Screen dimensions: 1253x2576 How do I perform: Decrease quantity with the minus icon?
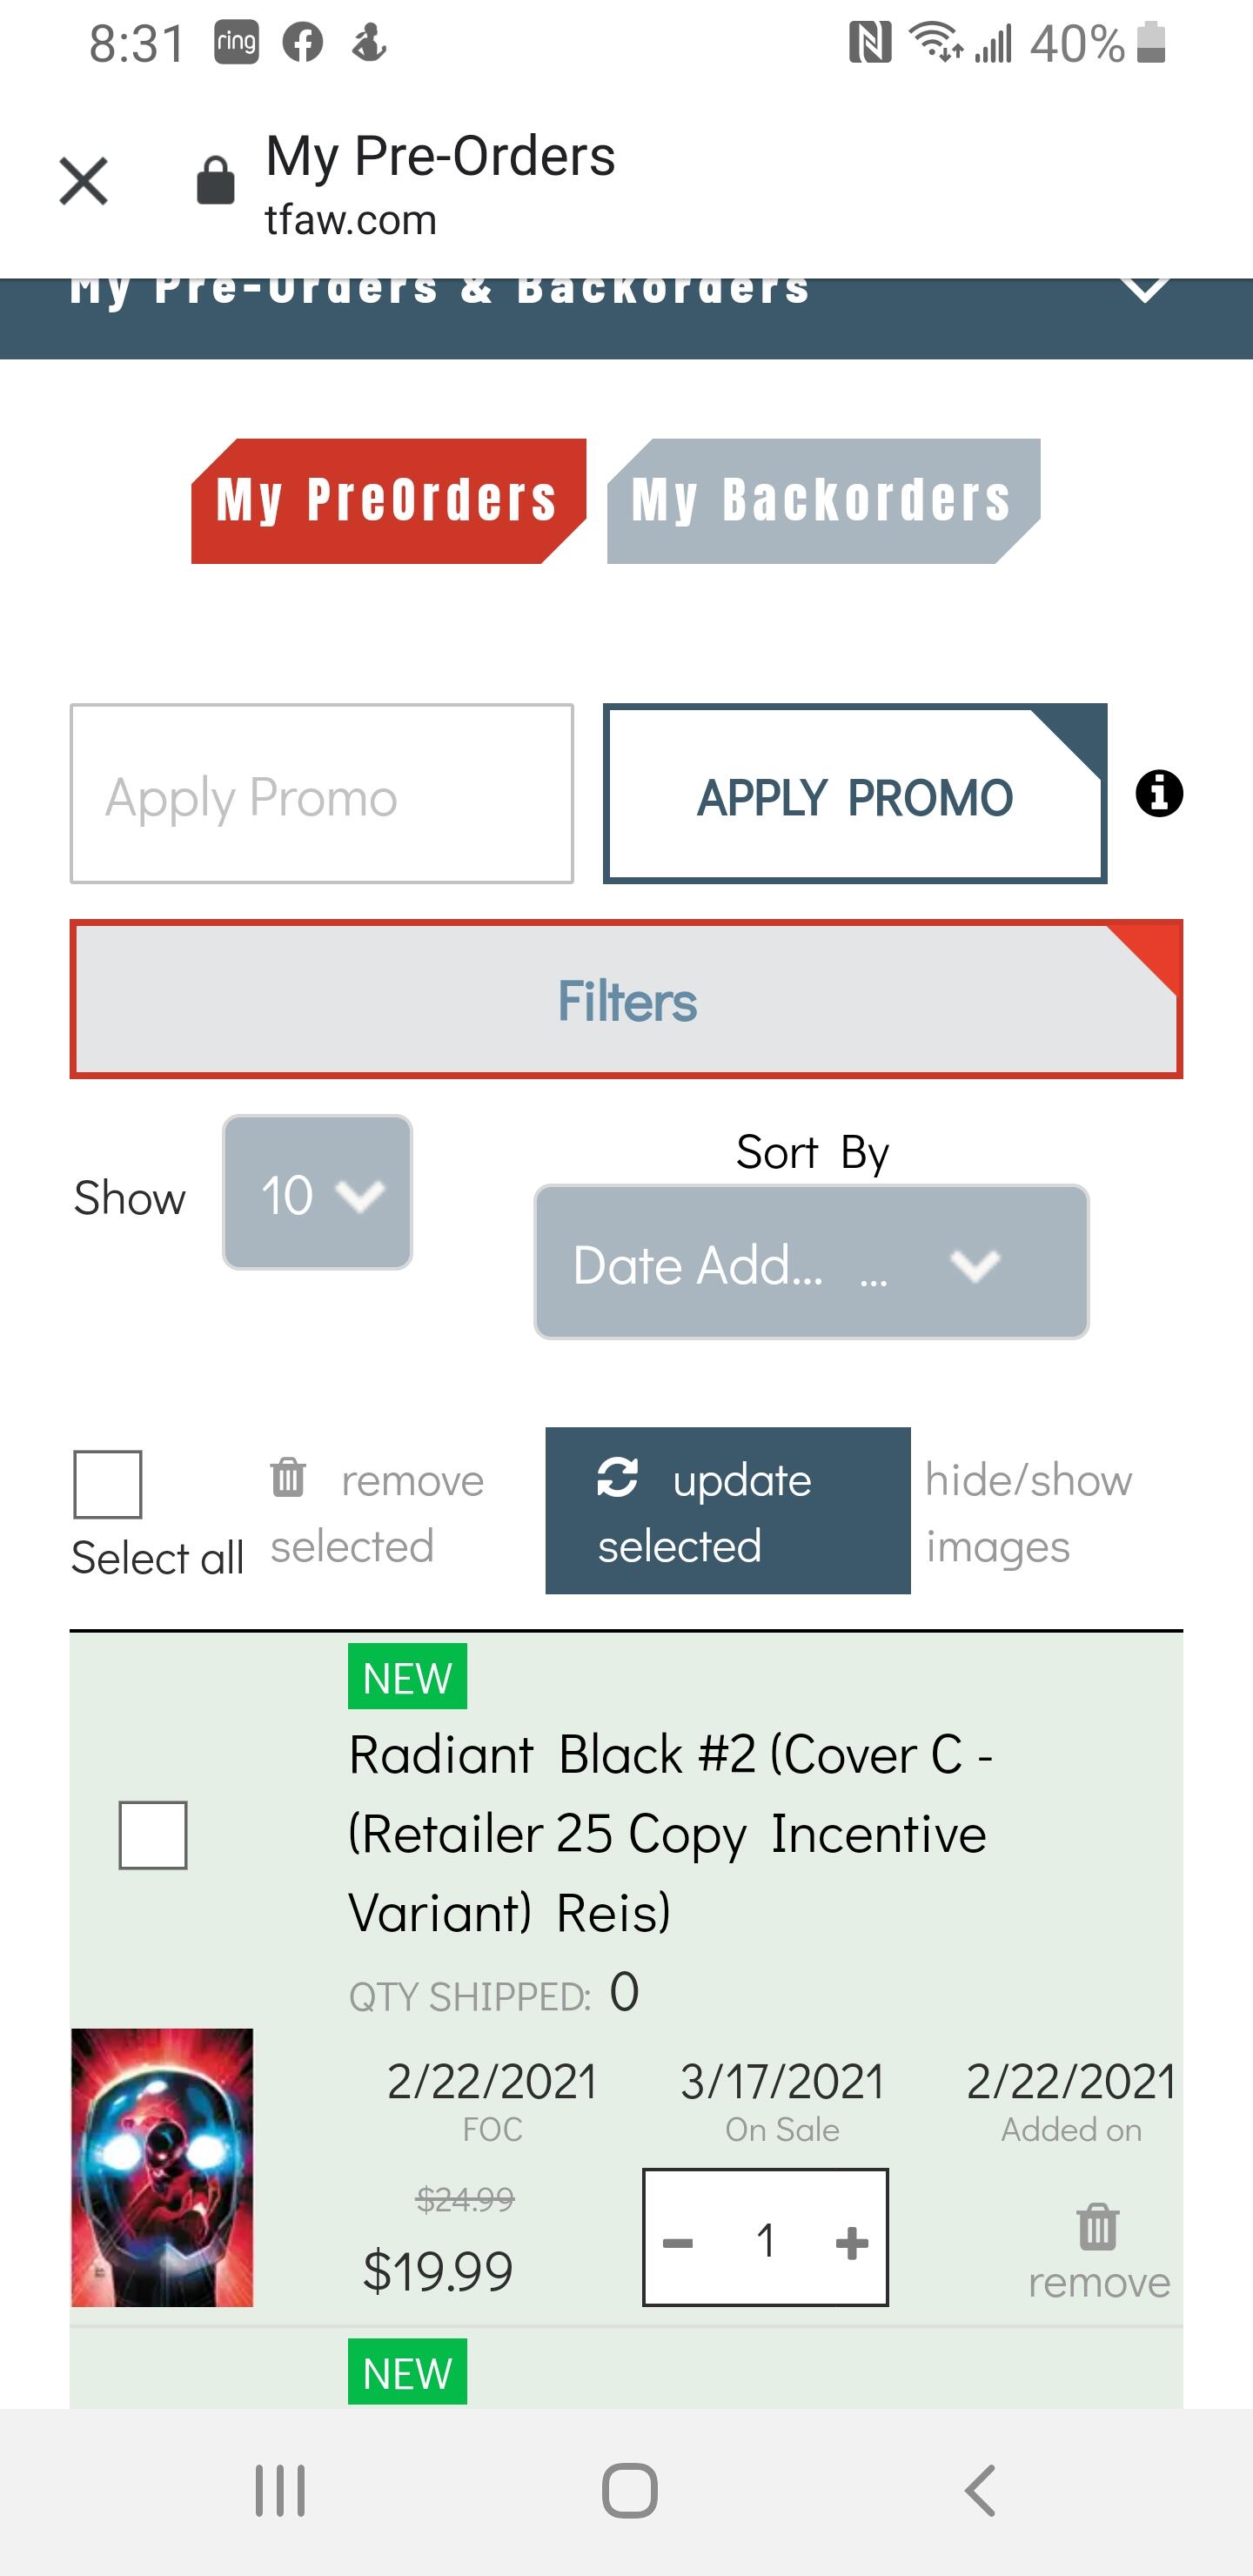pos(678,2243)
